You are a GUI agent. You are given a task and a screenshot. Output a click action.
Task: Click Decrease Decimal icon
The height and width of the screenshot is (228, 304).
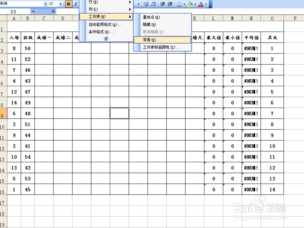tap(154, 4)
